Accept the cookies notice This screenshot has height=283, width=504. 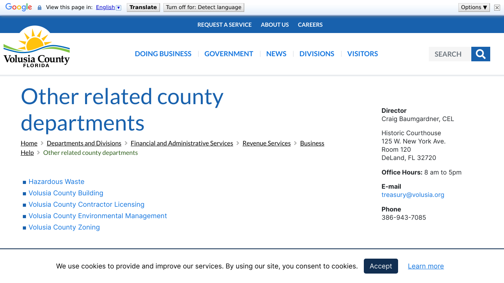(381, 266)
